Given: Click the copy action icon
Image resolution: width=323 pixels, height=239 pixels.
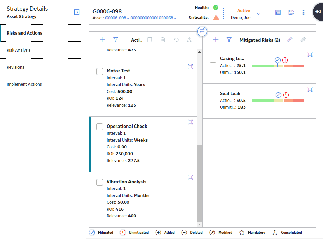Looking at the screenshot, I should 150,40.
